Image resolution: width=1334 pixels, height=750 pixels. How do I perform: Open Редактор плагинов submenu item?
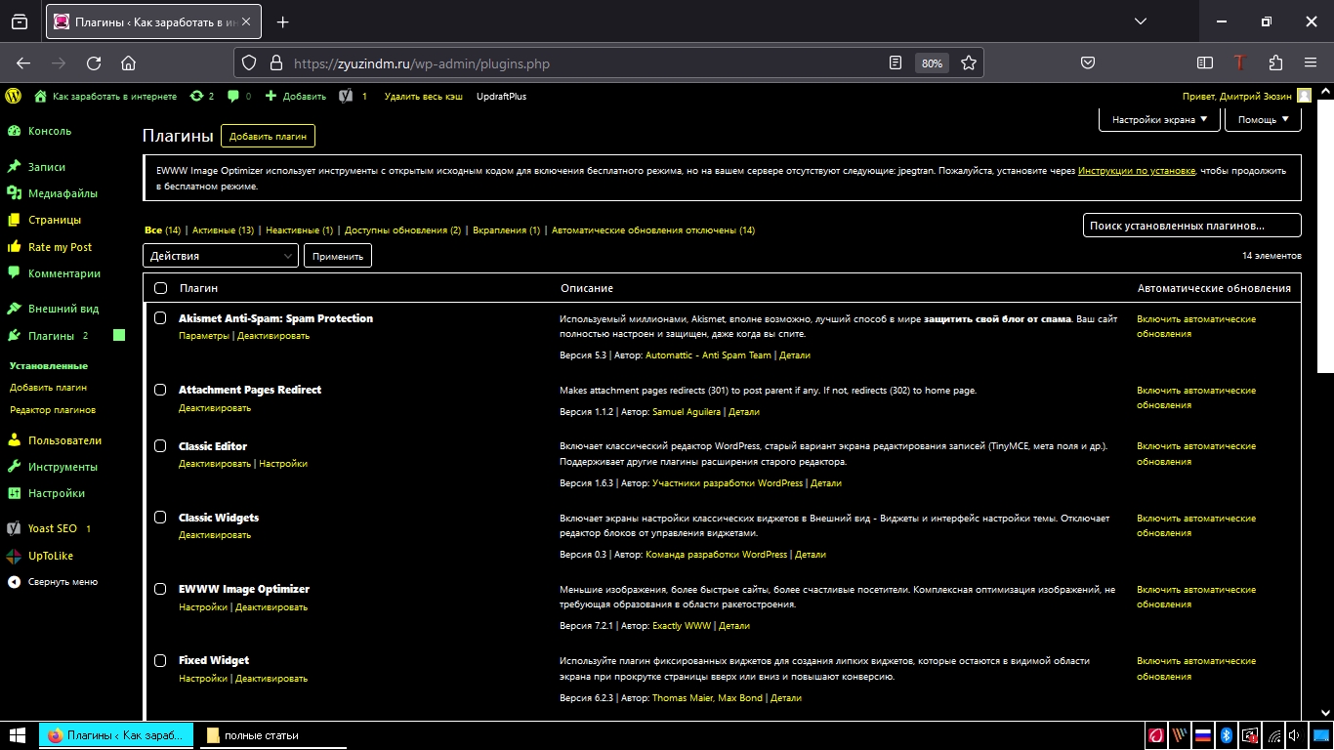coord(53,410)
